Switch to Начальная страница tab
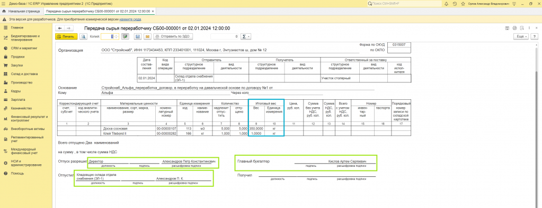This screenshot has height=208, width=542. [x=21, y=12]
